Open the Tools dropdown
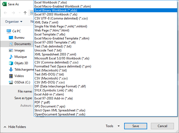The image size is (179, 133). click(x=113, y=126)
